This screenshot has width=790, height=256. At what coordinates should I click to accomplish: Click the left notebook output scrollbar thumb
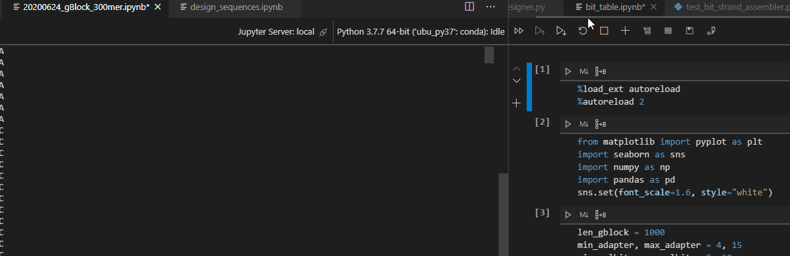[x=489, y=55]
